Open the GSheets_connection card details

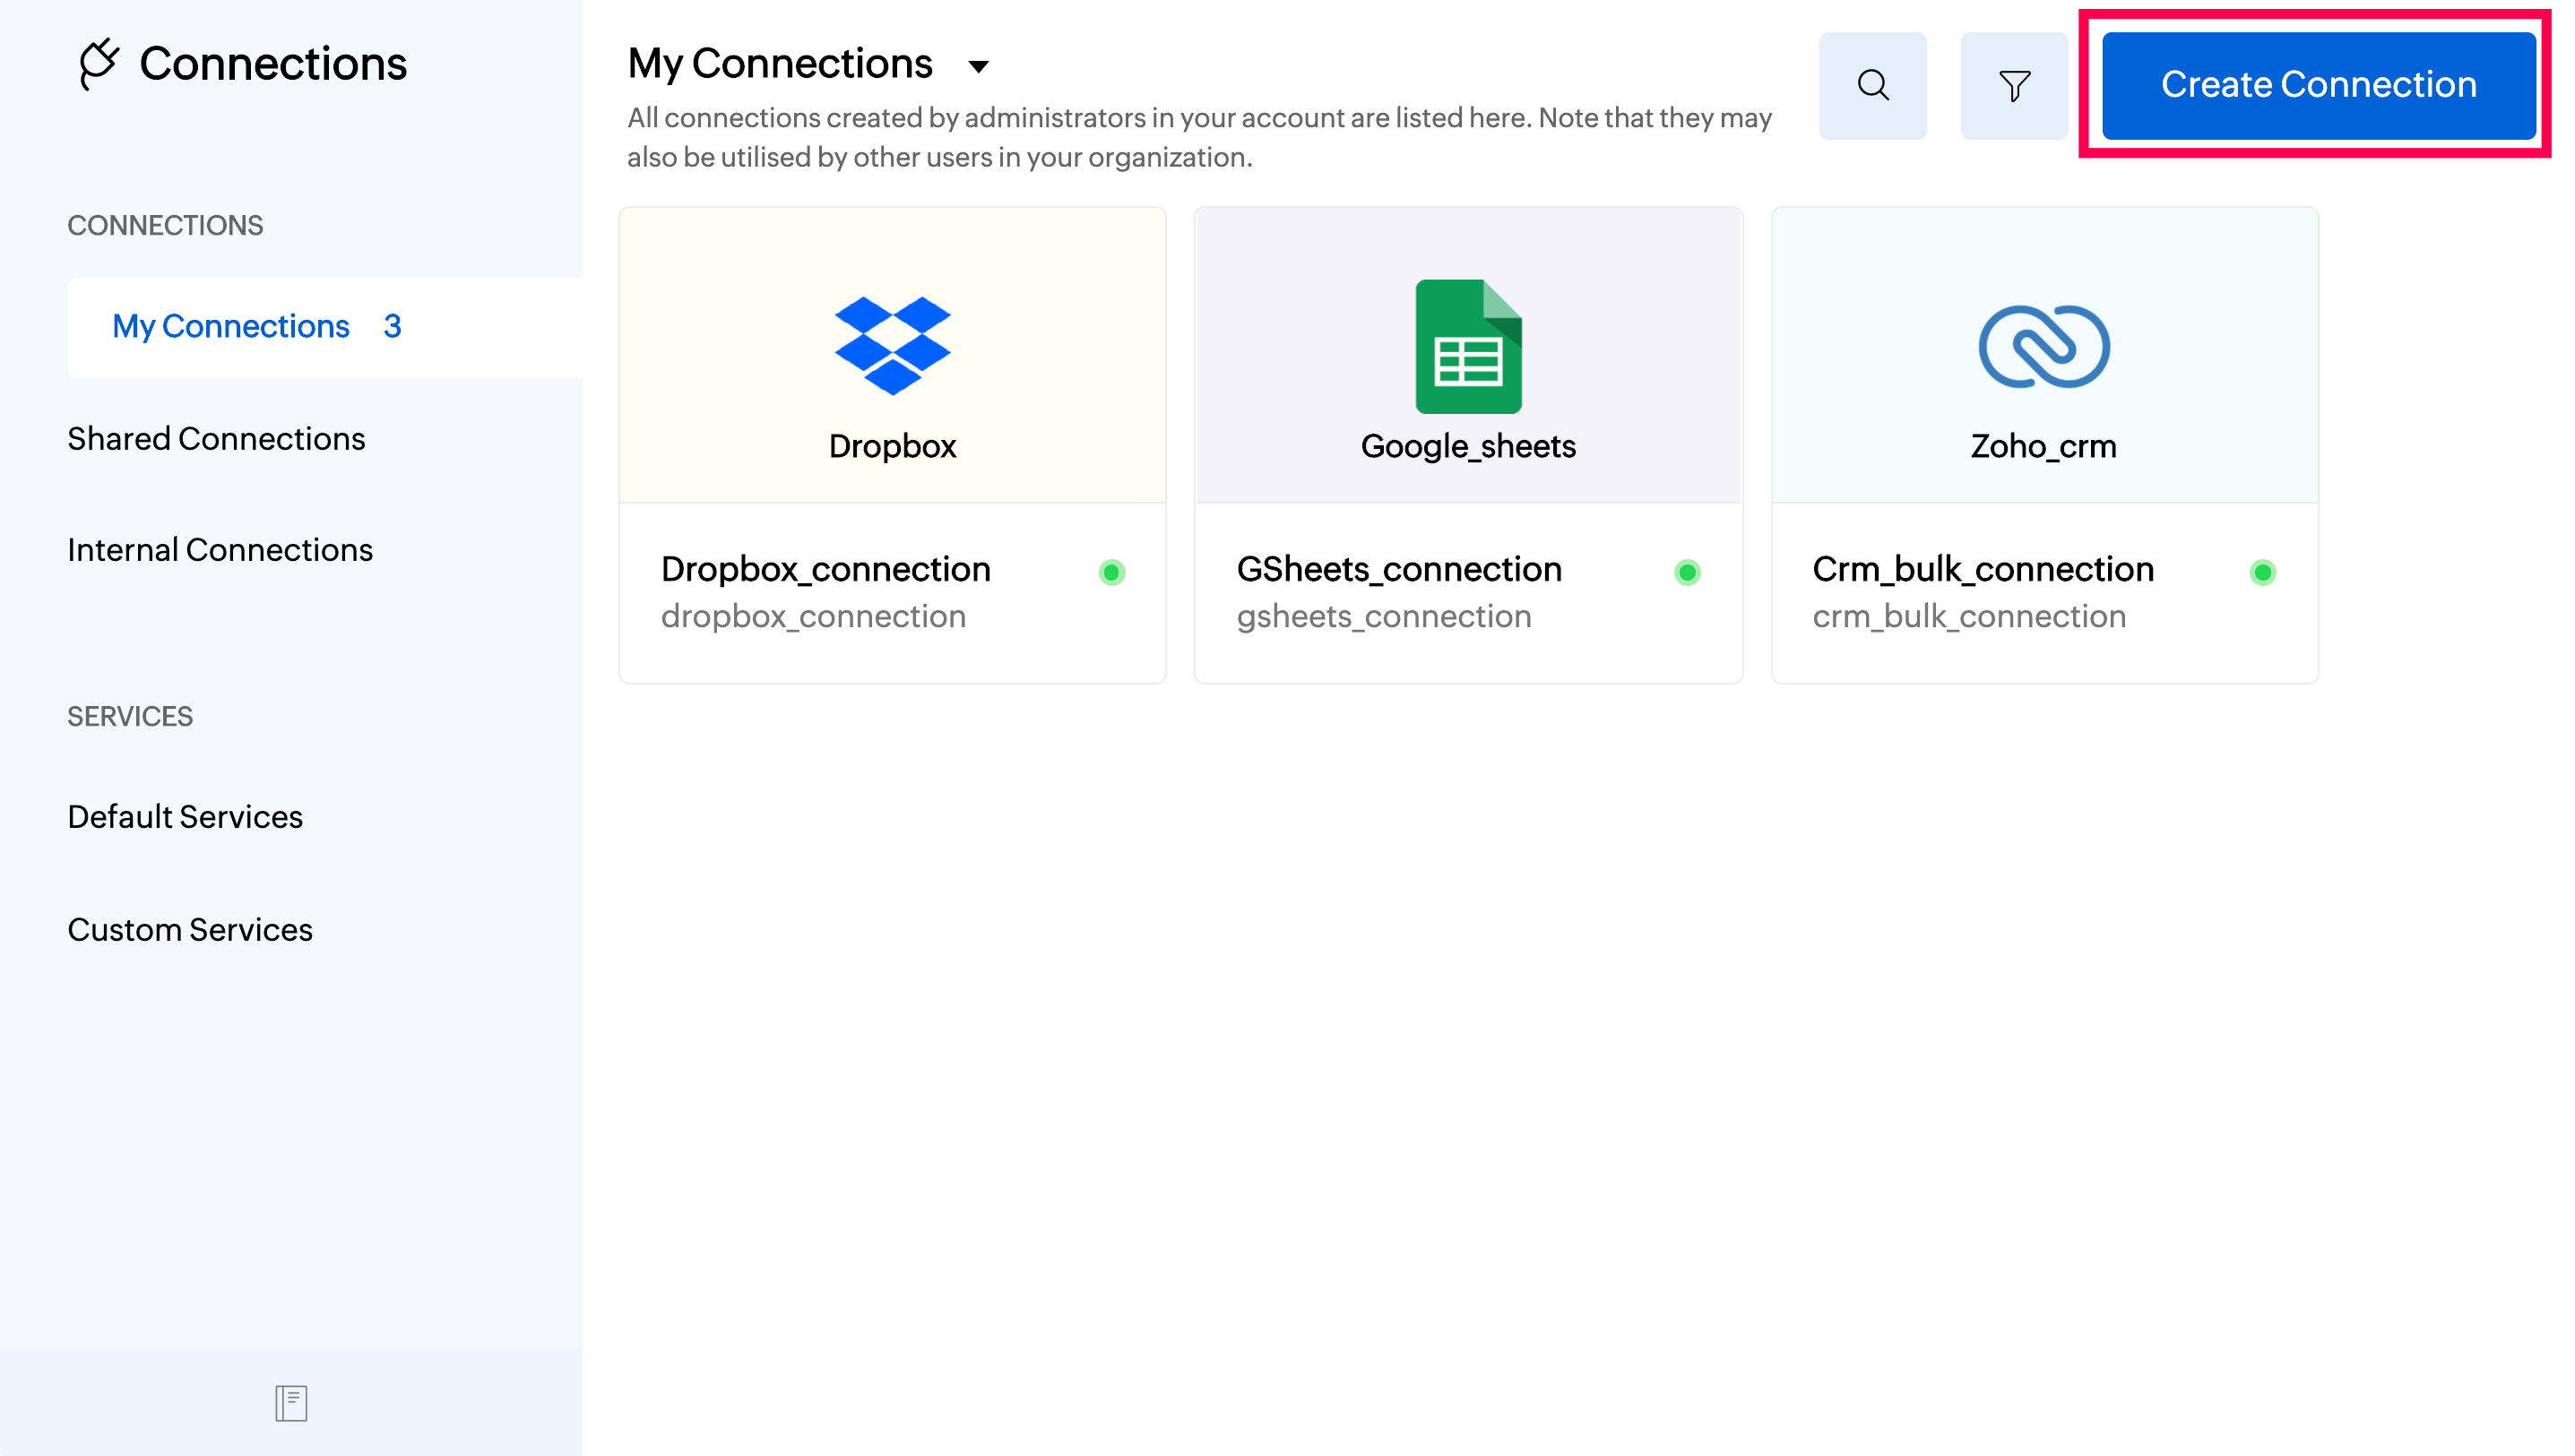(1398, 569)
